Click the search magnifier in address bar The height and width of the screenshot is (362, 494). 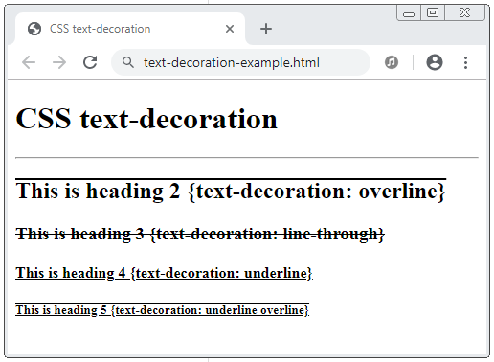click(x=128, y=62)
